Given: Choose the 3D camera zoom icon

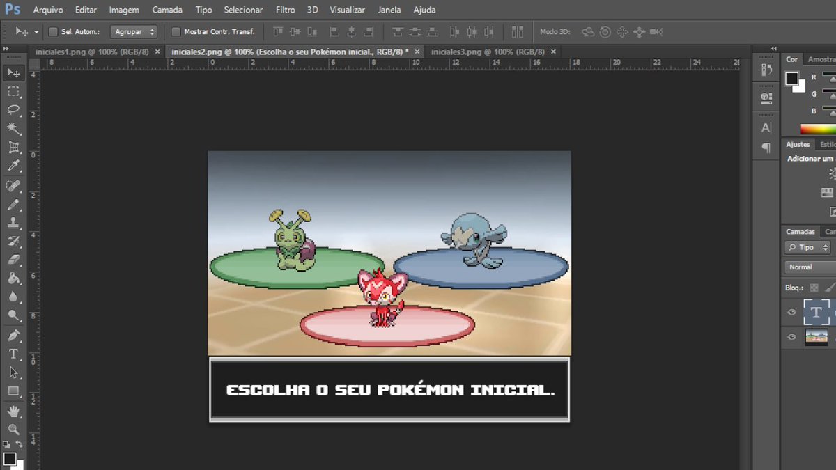Looking at the screenshot, I should [656, 32].
